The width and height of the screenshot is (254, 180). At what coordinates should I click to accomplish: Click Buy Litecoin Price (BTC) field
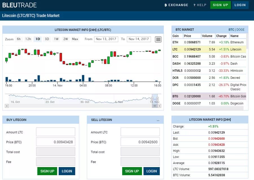pyautogui.click(x=56, y=142)
